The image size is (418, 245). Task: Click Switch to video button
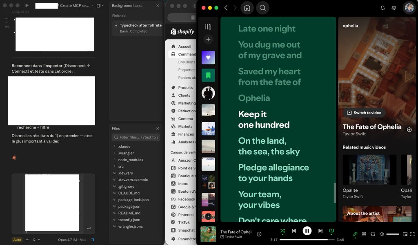365,113
